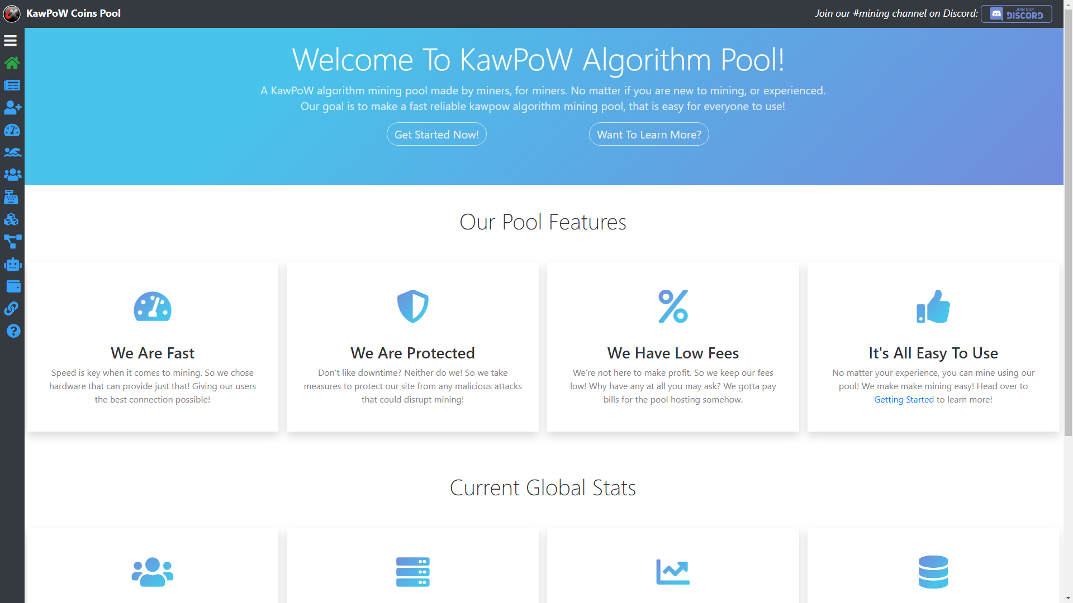
Task: Open the help/question mark icon
Action: (x=12, y=331)
